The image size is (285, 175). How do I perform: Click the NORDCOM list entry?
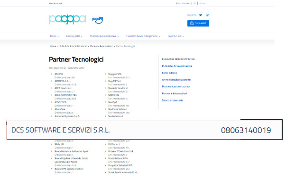[114, 95]
